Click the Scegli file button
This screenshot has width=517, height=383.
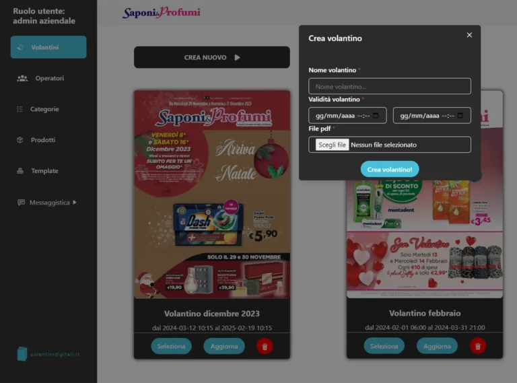(x=332, y=145)
